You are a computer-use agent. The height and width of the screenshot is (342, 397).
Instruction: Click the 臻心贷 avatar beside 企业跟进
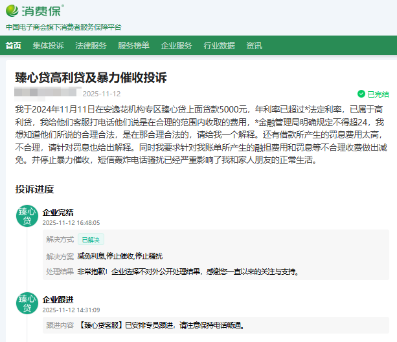click(27, 303)
